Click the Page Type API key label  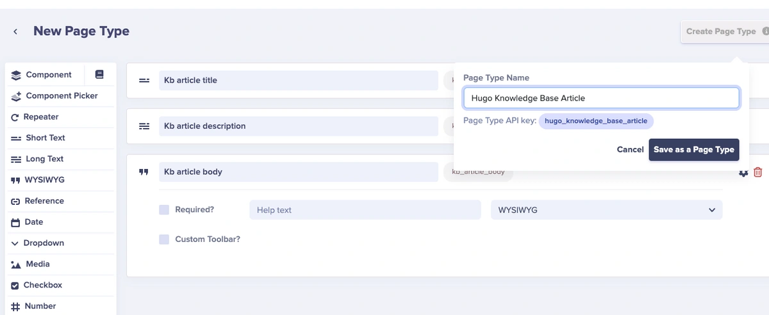pyautogui.click(x=500, y=121)
